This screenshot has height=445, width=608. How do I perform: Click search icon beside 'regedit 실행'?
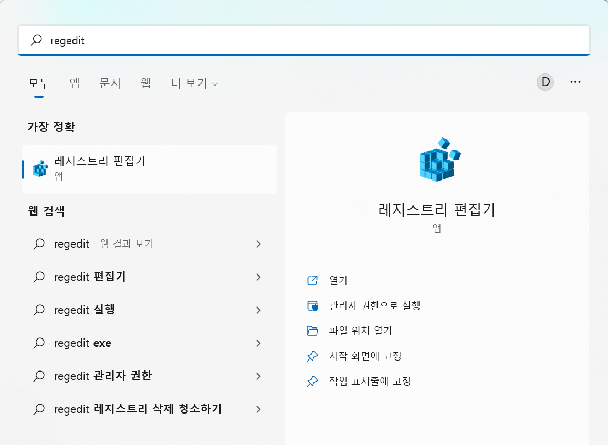(39, 310)
